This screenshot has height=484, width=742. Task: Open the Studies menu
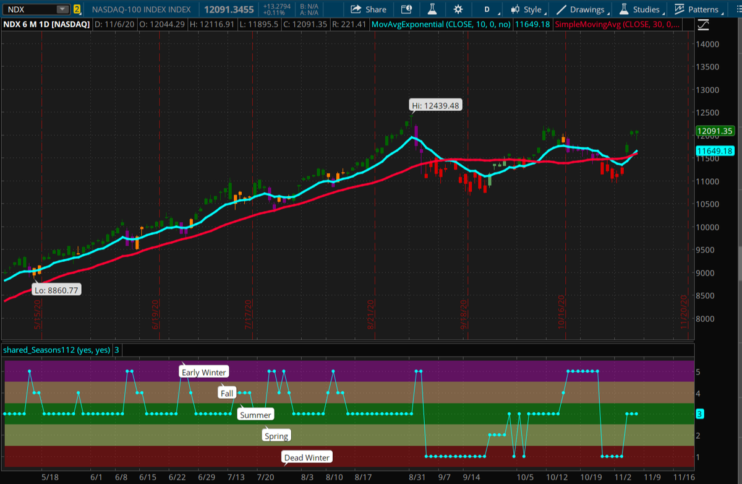click(641, 9)
